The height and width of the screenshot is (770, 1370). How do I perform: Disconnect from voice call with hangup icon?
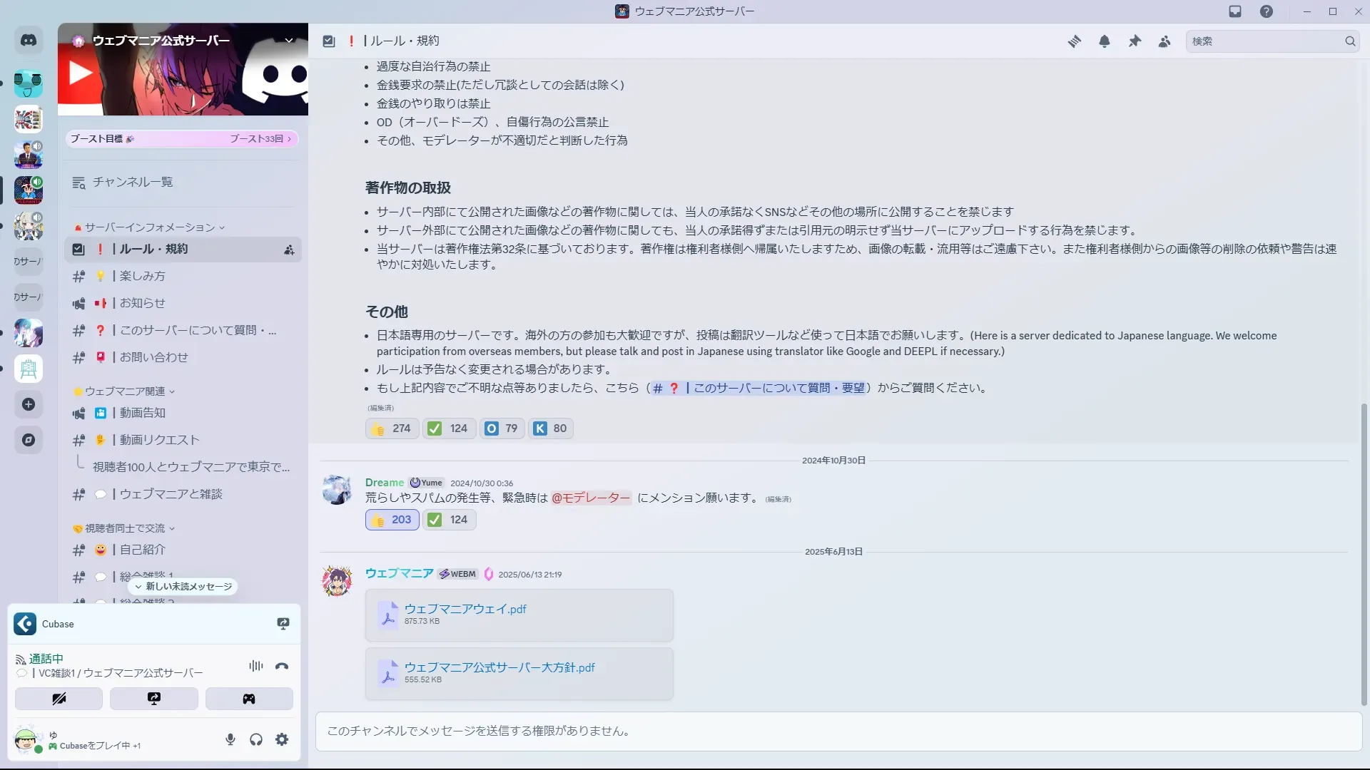pos(282,666)
